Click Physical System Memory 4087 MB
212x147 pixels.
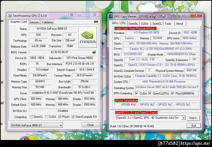coord(191,70)
